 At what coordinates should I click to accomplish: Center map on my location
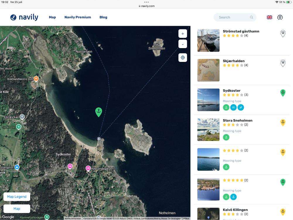click(x=183, y=57)
